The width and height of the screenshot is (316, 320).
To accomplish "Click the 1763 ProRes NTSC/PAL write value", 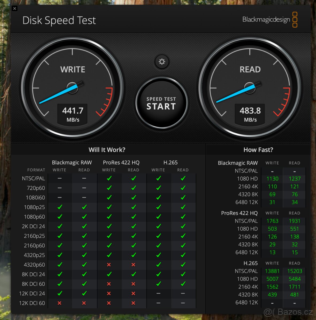I will click(272, 221).
